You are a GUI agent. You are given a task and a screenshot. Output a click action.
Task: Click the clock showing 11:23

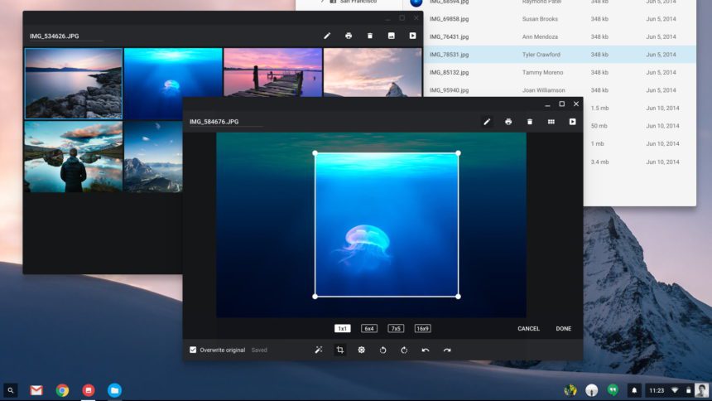point(657,390)
